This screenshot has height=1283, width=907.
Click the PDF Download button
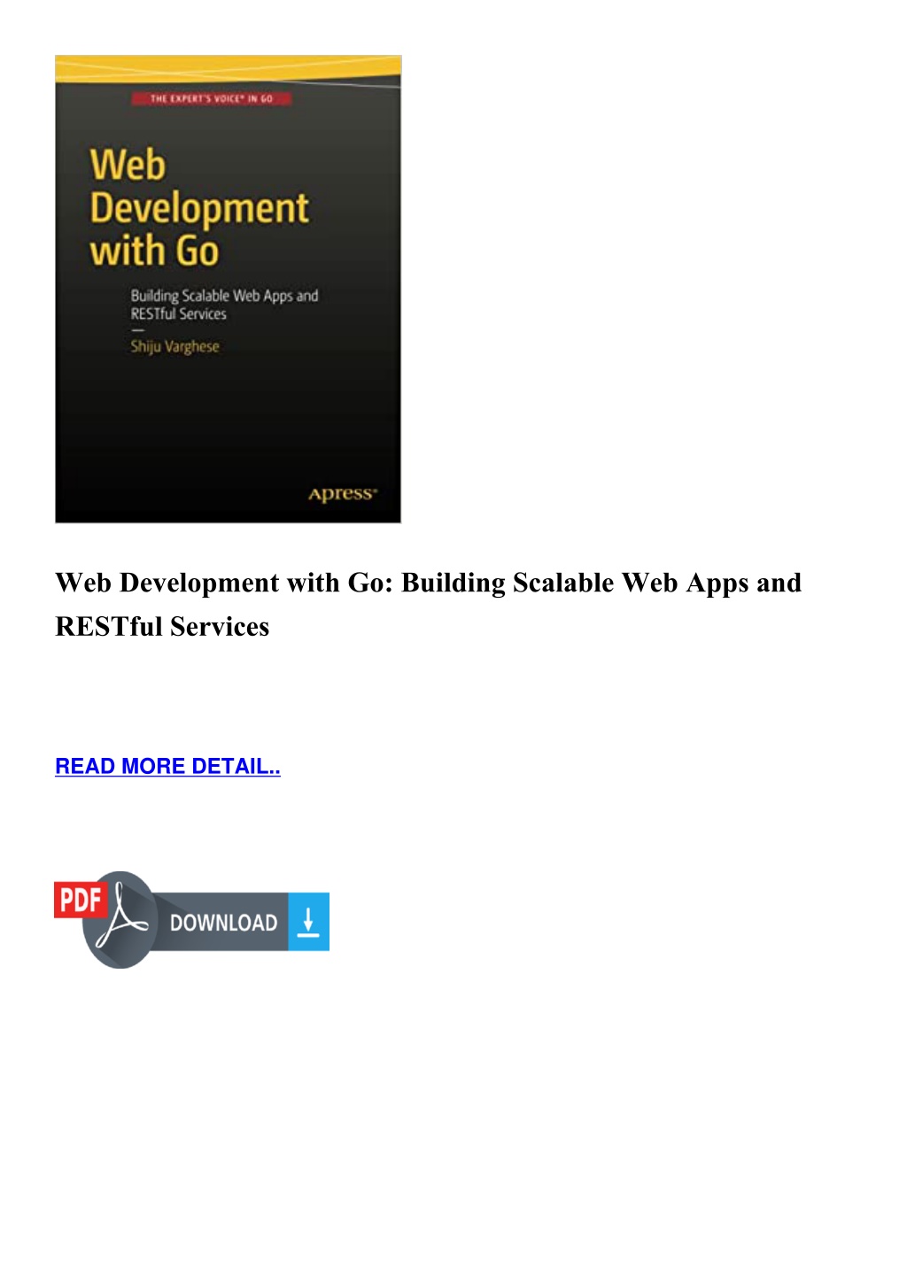191,919
